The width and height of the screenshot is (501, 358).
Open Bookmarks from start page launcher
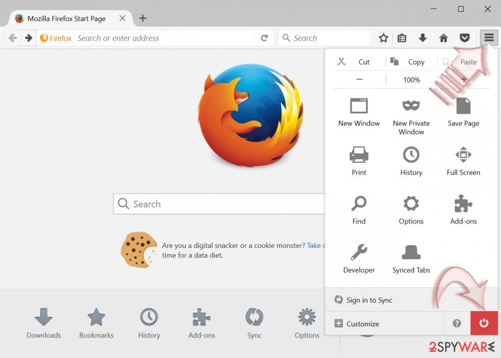96,323
